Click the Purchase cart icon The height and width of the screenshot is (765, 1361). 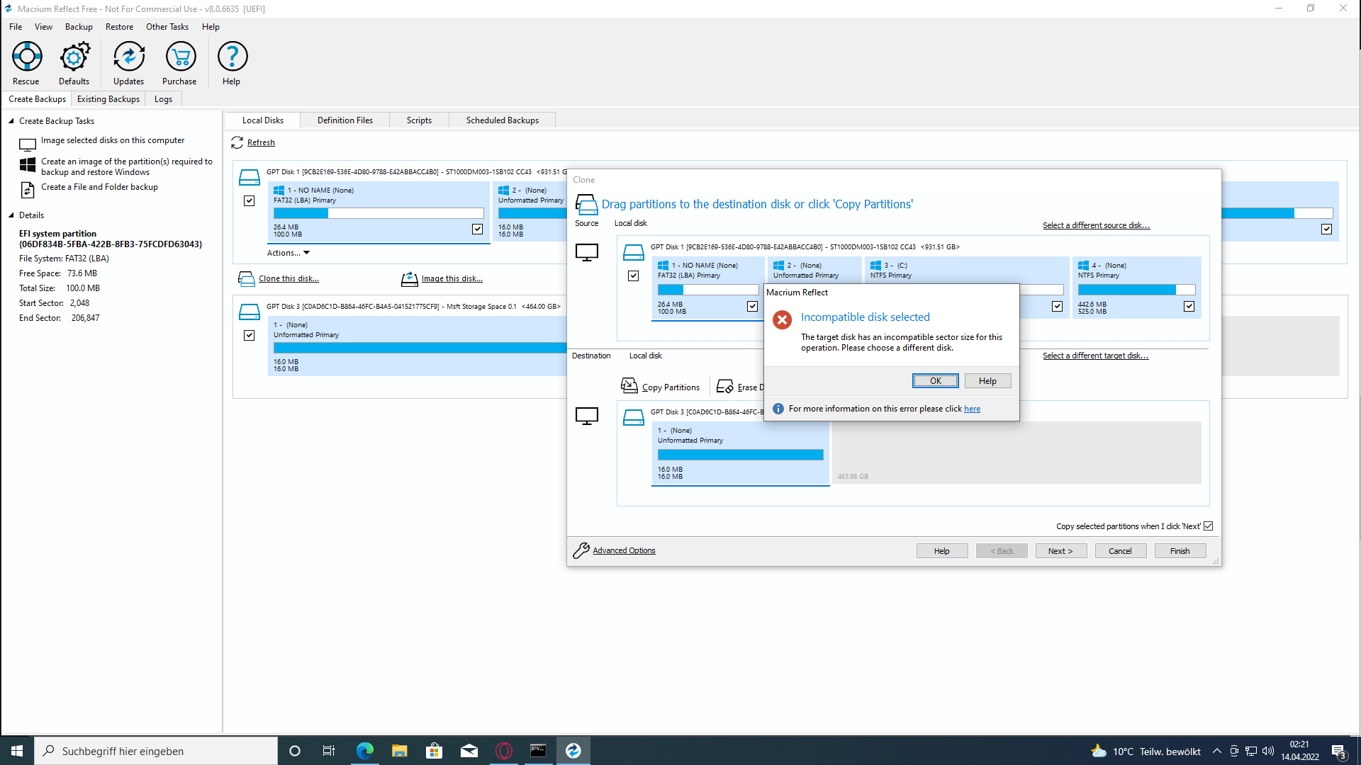point(180,57)
